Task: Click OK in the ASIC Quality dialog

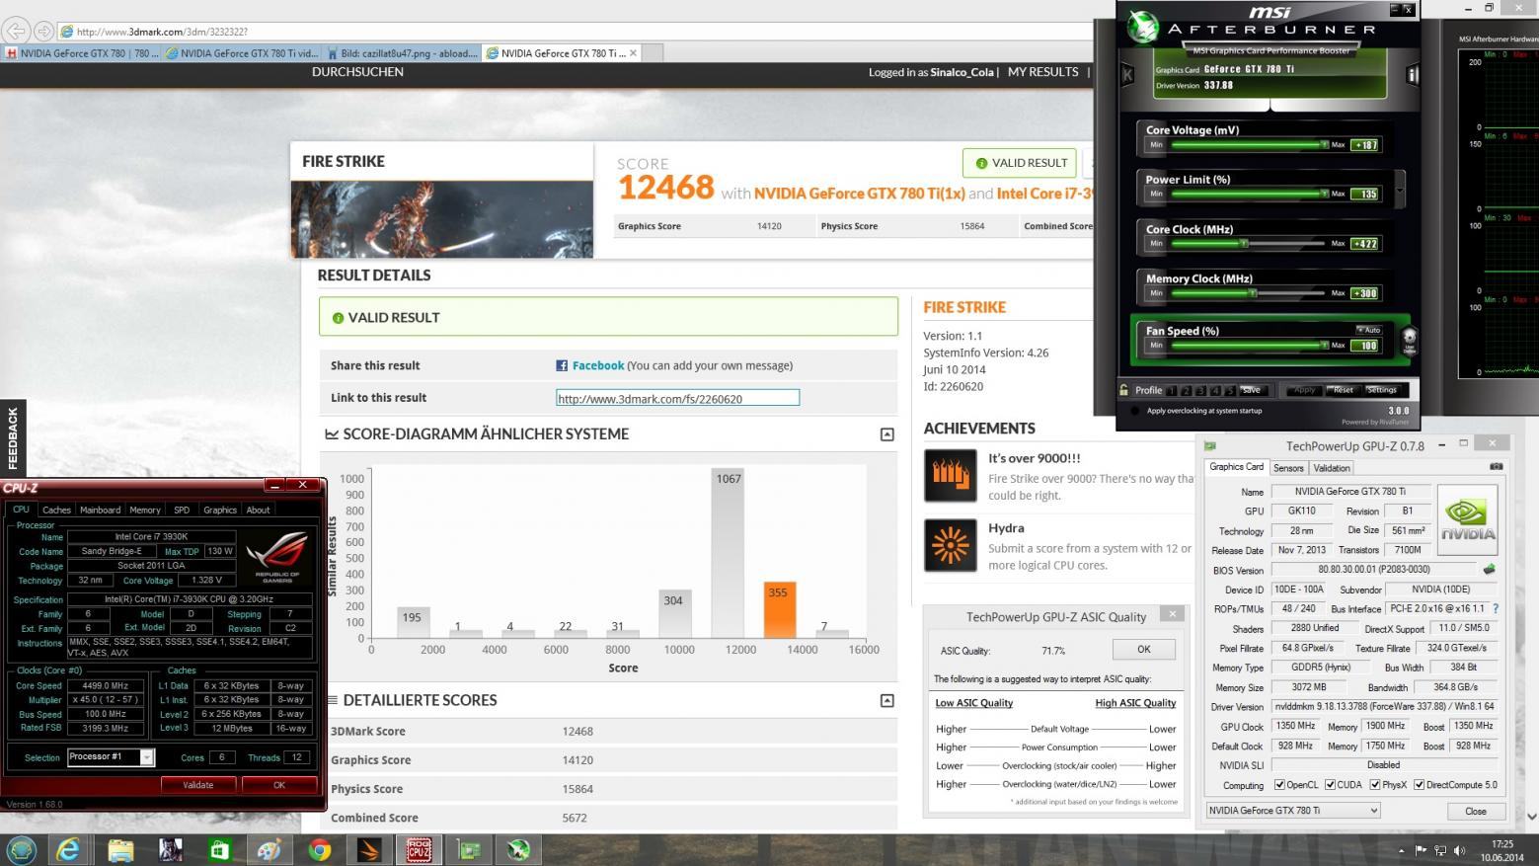Action: [1143, 650]
